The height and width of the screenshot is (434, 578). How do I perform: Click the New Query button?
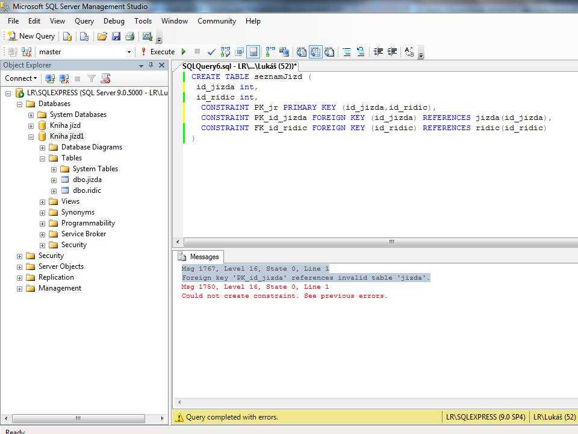(x=32, y=36)
